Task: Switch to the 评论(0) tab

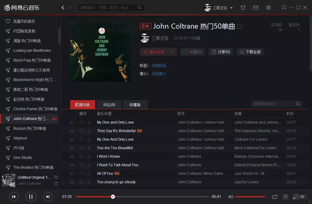Action: tap(109, 104)
